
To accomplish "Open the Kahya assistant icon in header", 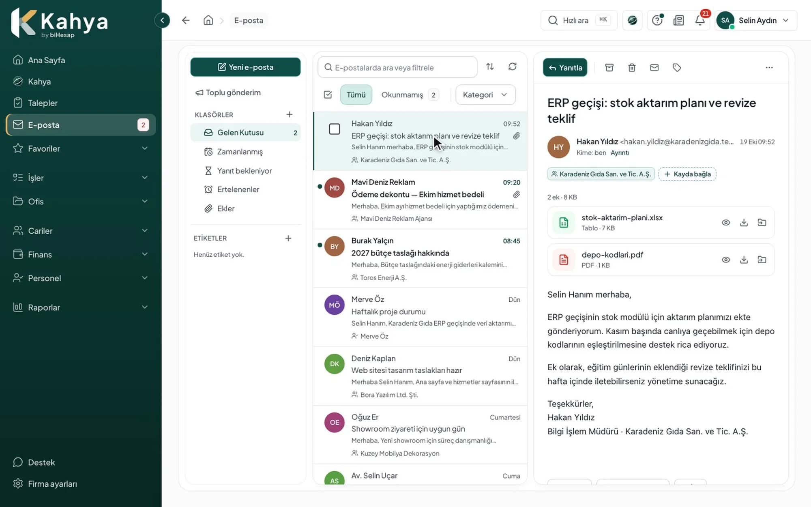I will [632, 20].
